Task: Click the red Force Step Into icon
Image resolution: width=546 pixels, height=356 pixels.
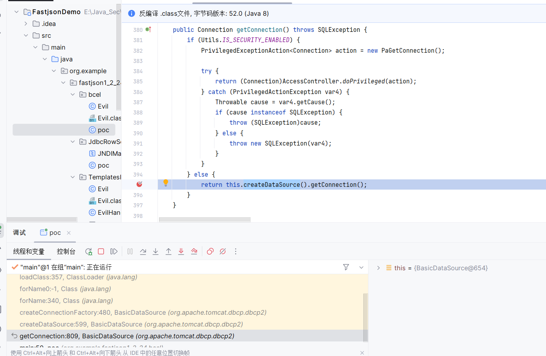Action: pos(181,251)
